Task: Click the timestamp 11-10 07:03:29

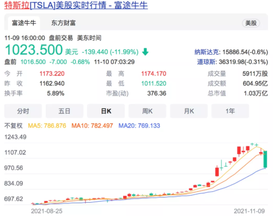Action: tap(114, 62)
